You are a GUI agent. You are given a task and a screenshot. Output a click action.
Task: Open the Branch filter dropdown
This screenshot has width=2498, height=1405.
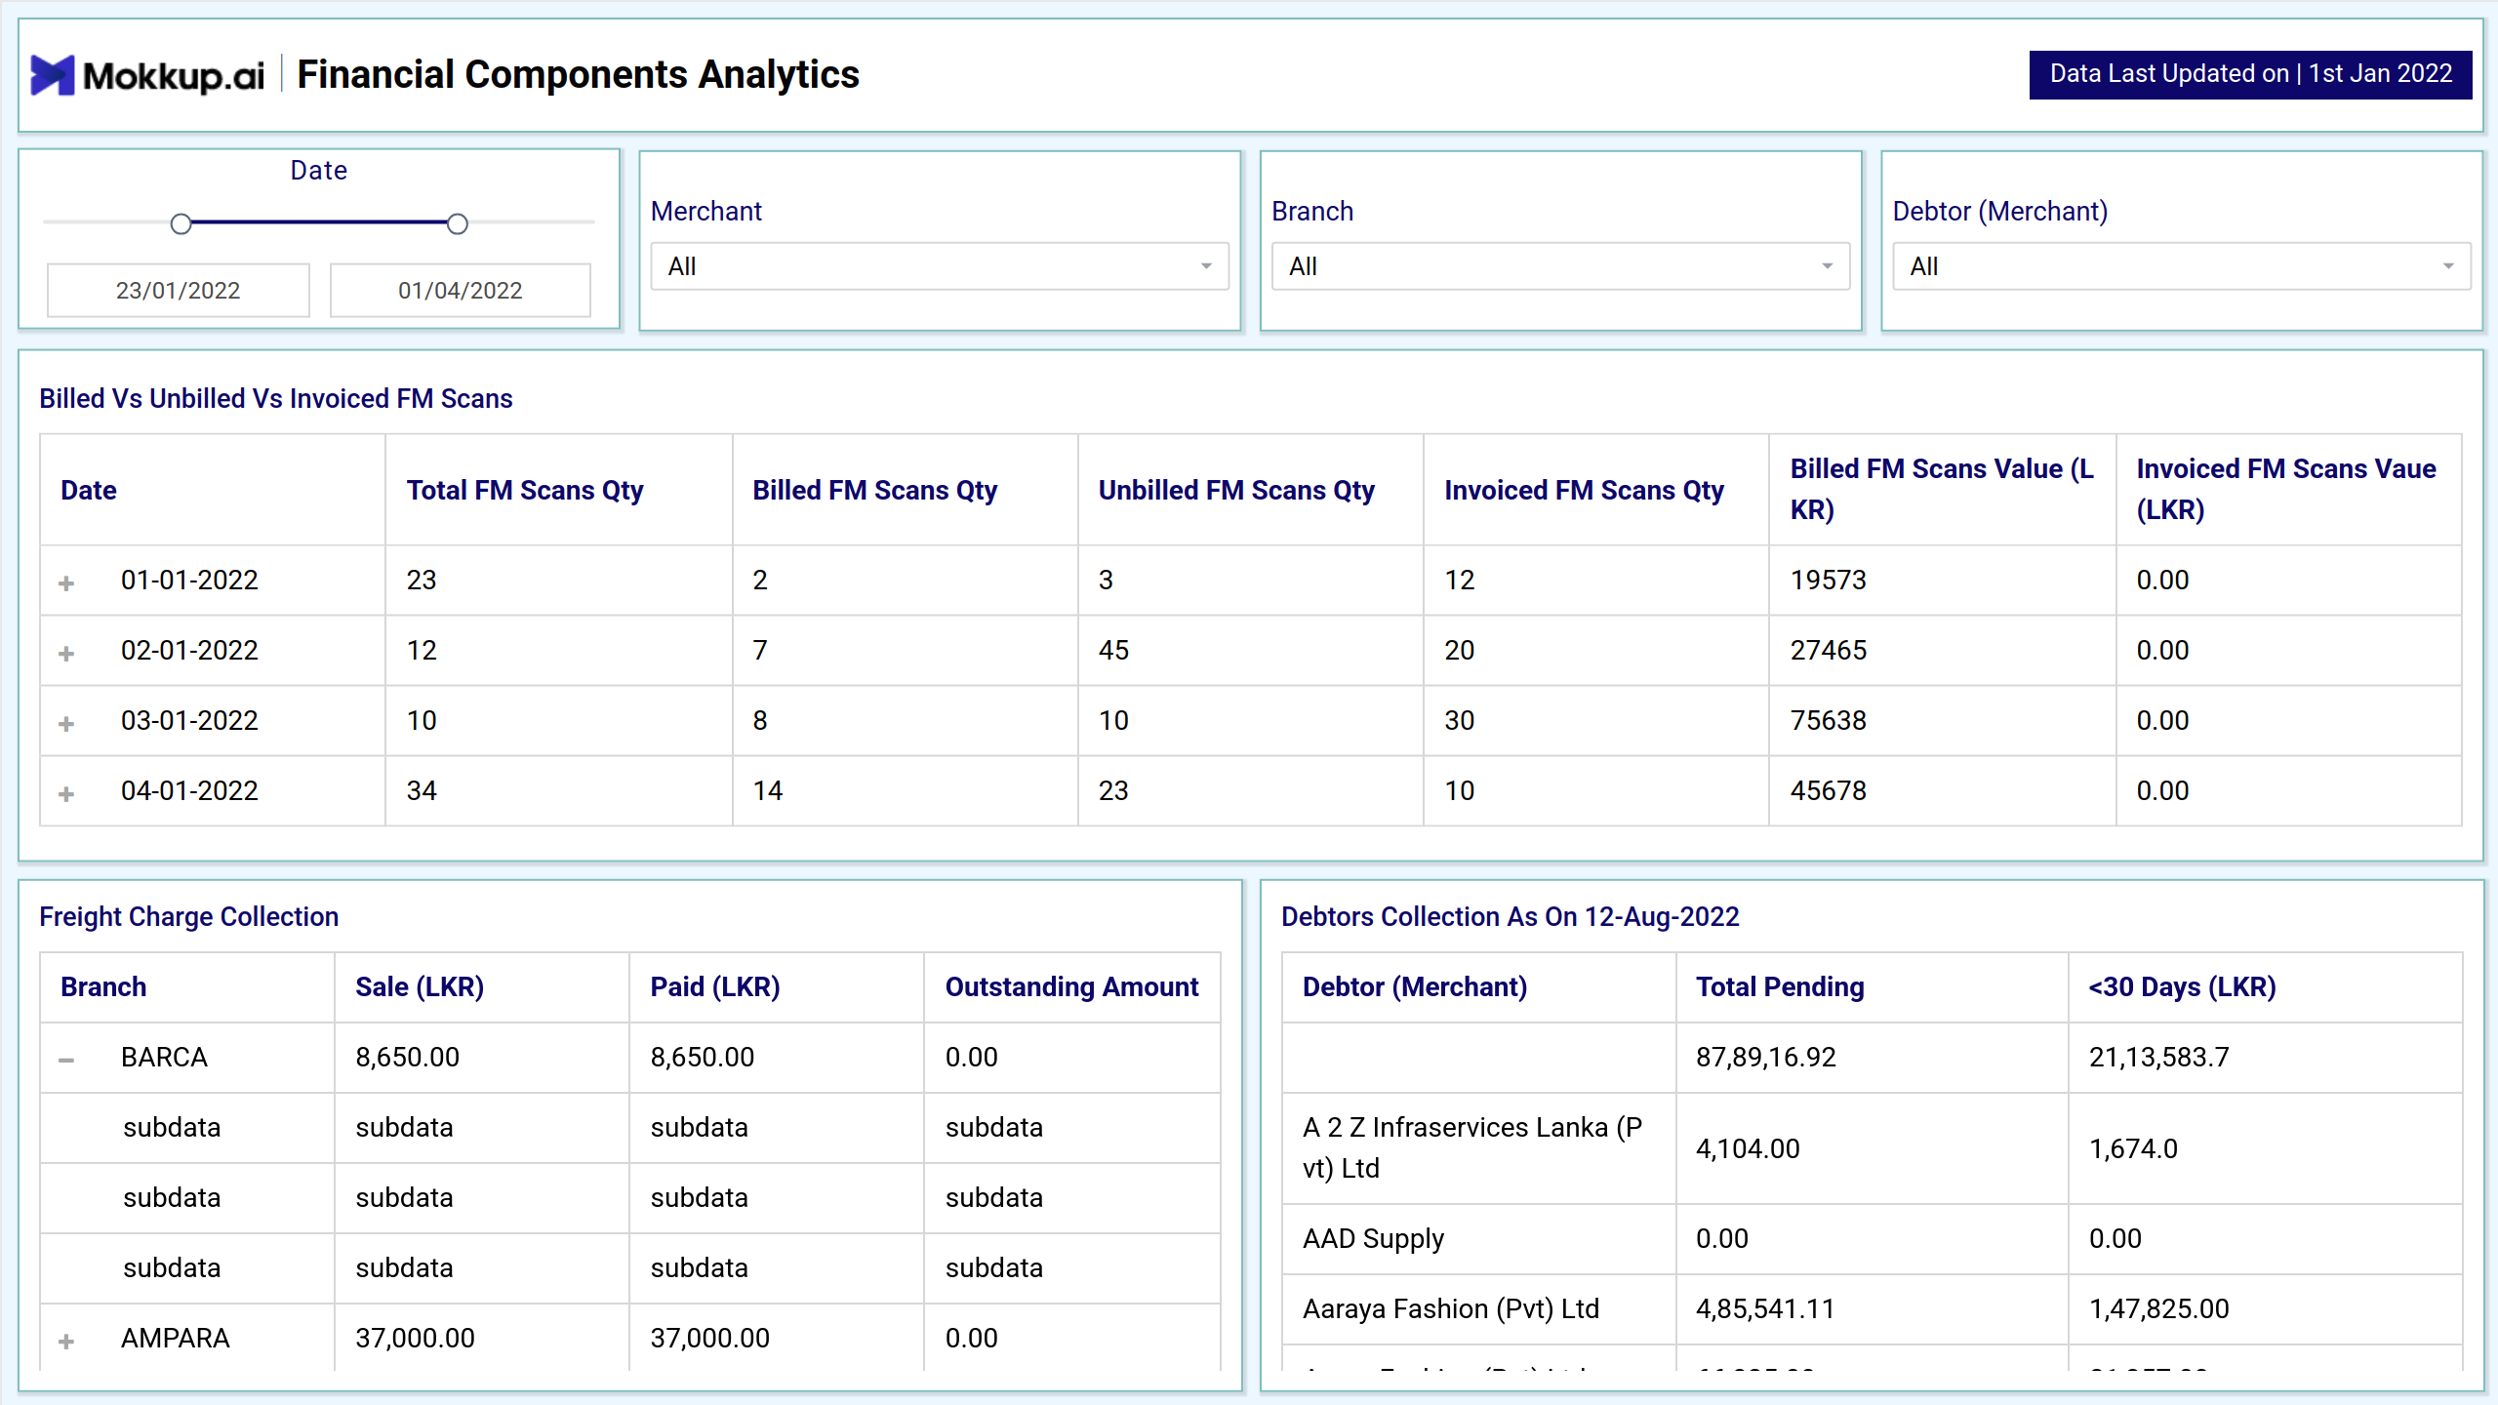click(1560, 266)
